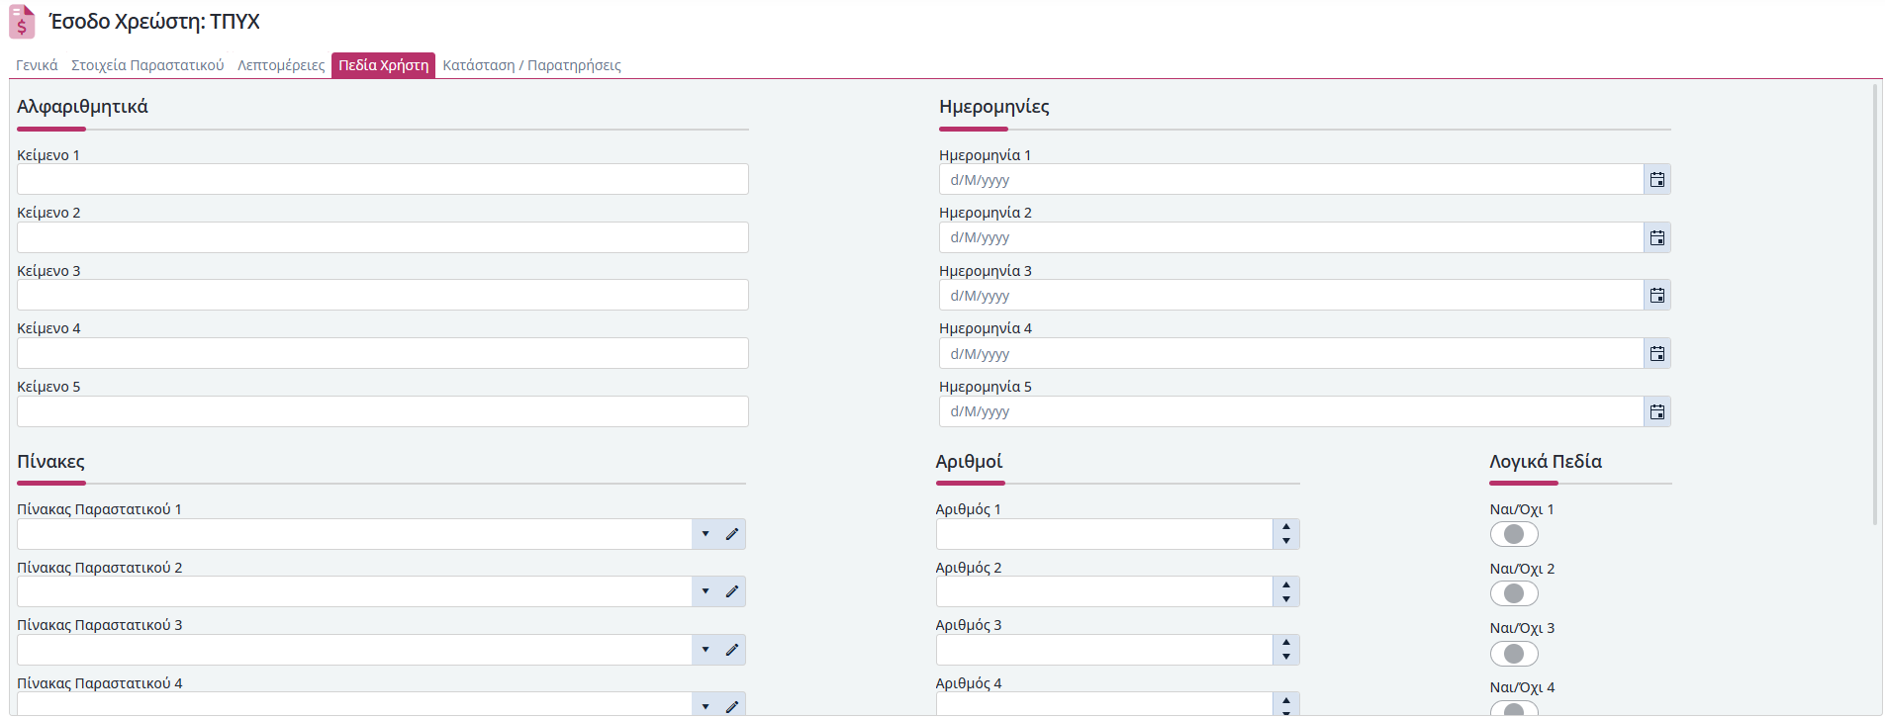This screenshot has width=1885, height=718.
Task: Focus the Ημερομηνία 5 date input
Action: click(1291, 411)
